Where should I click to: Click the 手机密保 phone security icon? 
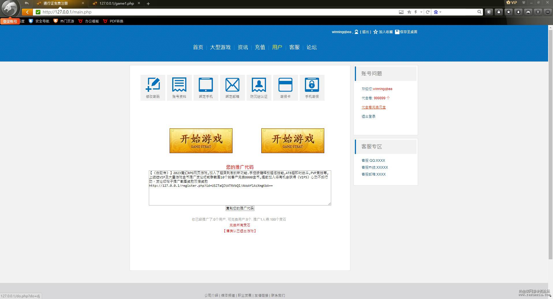pos(312,88)
